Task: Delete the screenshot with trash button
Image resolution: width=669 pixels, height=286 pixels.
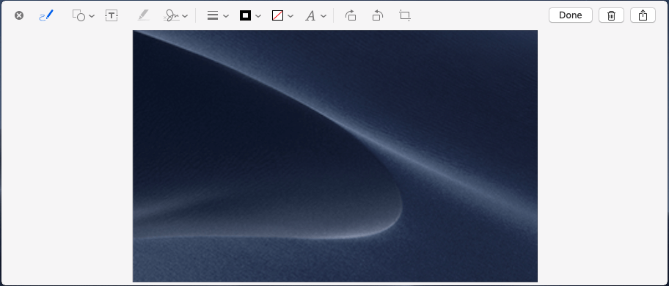Action: pyautogui.click(x=611, y=15)
